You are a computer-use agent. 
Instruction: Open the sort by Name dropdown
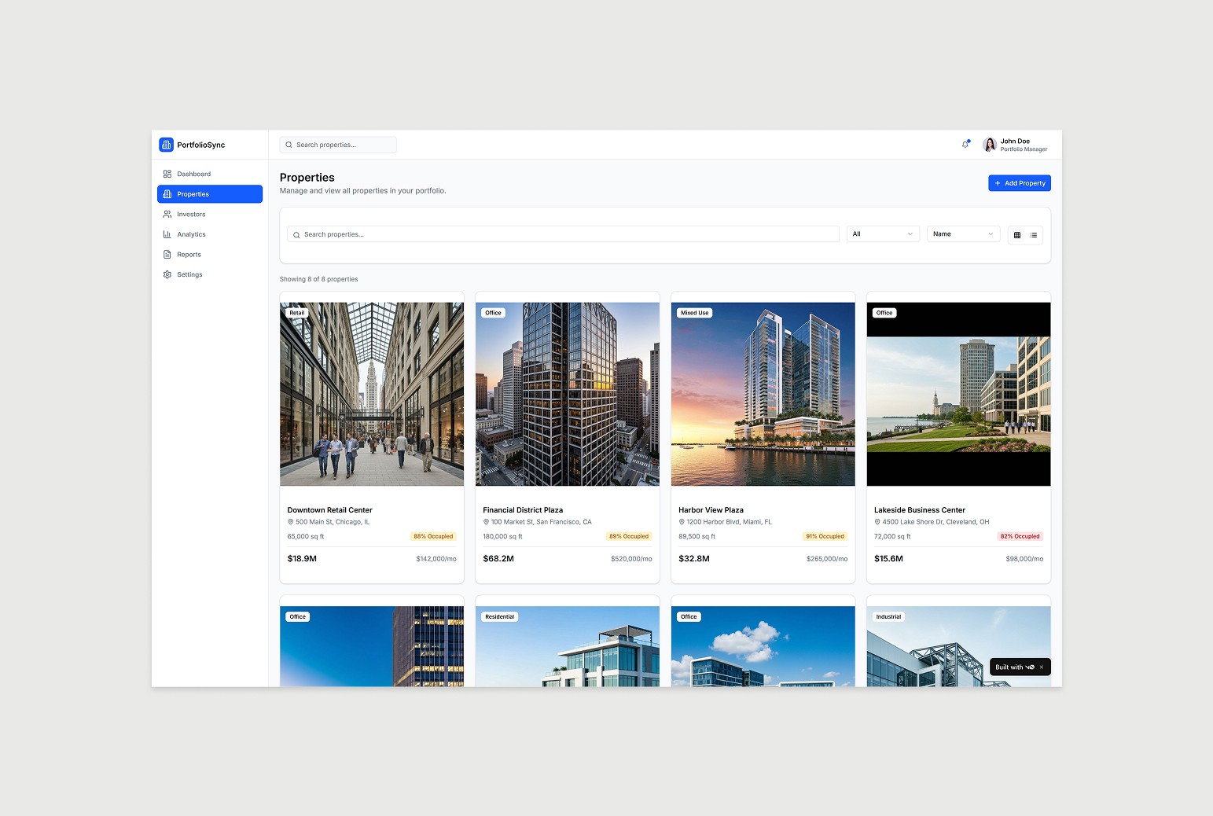[962, 233]
